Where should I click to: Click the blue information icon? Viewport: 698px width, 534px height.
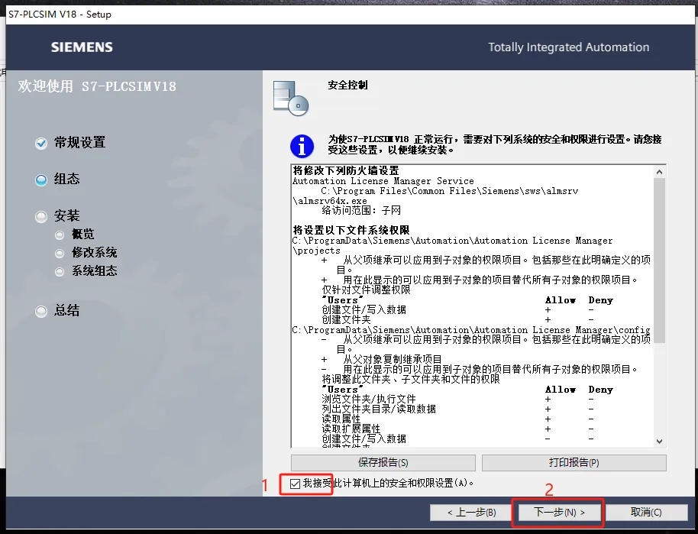[302, 146]
